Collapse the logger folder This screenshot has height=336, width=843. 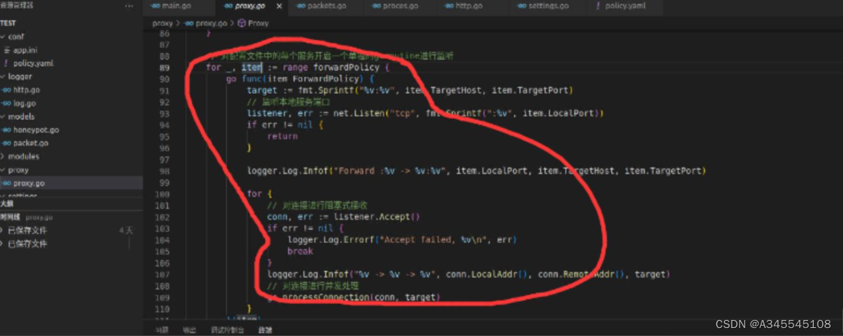point(20,76)
